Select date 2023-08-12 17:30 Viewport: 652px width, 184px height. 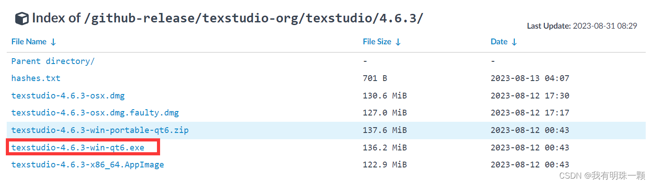(x=530, y=96)
